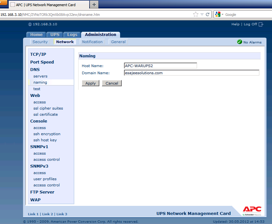Open DNS servers in sidebar

[41, 76]
